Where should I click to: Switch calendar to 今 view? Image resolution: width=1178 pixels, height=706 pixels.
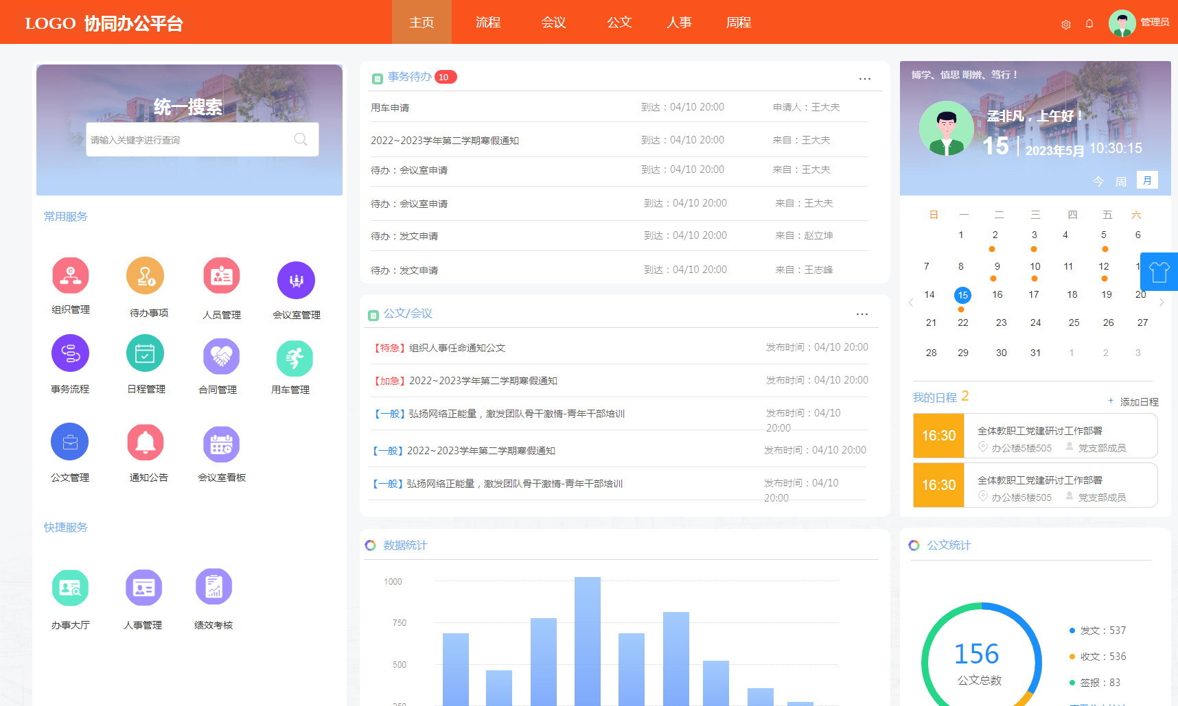(1098, 181)
